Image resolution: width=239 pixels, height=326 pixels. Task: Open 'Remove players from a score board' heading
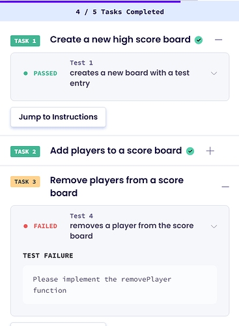coord(117,186)
